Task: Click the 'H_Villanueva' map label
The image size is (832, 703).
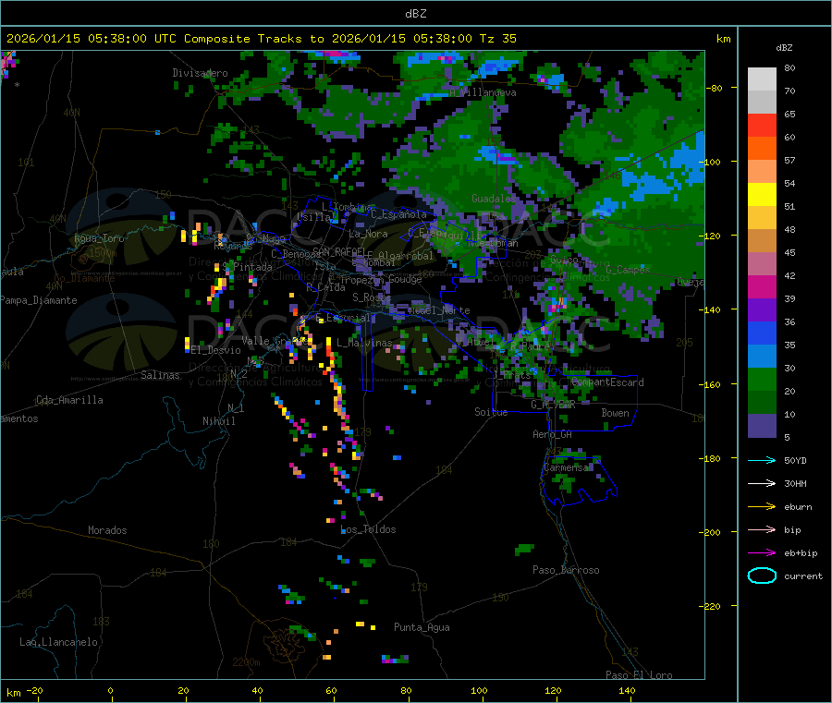Action: click(x=483, y=92)
